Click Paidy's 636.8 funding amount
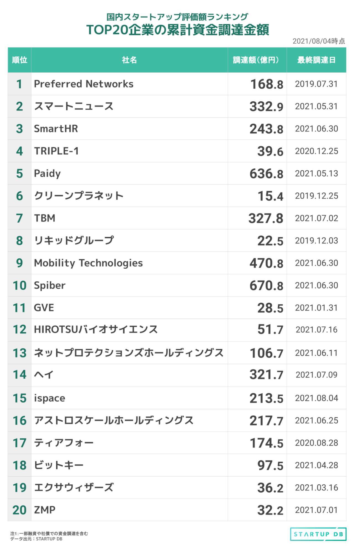Screen dimensions: 355x552 (266, 174)
